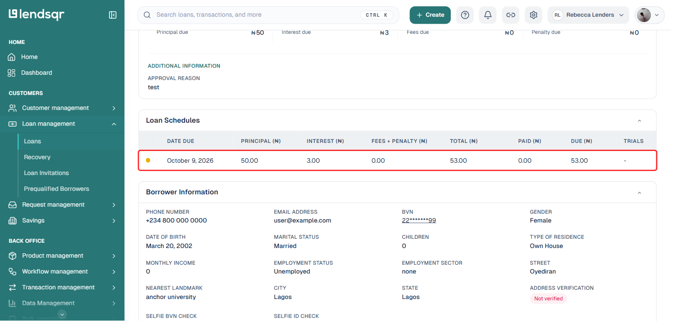Click the Product management box icon
Screen dimensions: 675x321
click(13, 255)
